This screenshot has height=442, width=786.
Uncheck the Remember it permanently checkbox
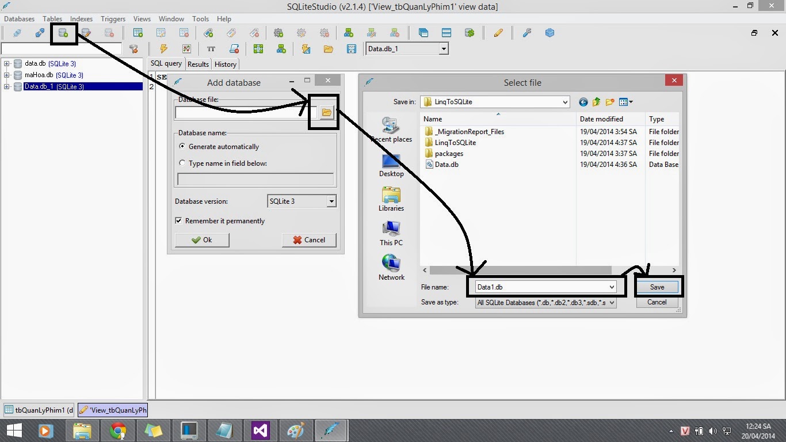tap(179, 221)
